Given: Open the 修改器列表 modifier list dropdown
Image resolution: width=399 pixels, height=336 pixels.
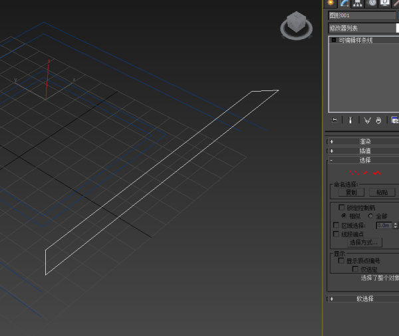Looking at the screenshot, I should (364, 28).
